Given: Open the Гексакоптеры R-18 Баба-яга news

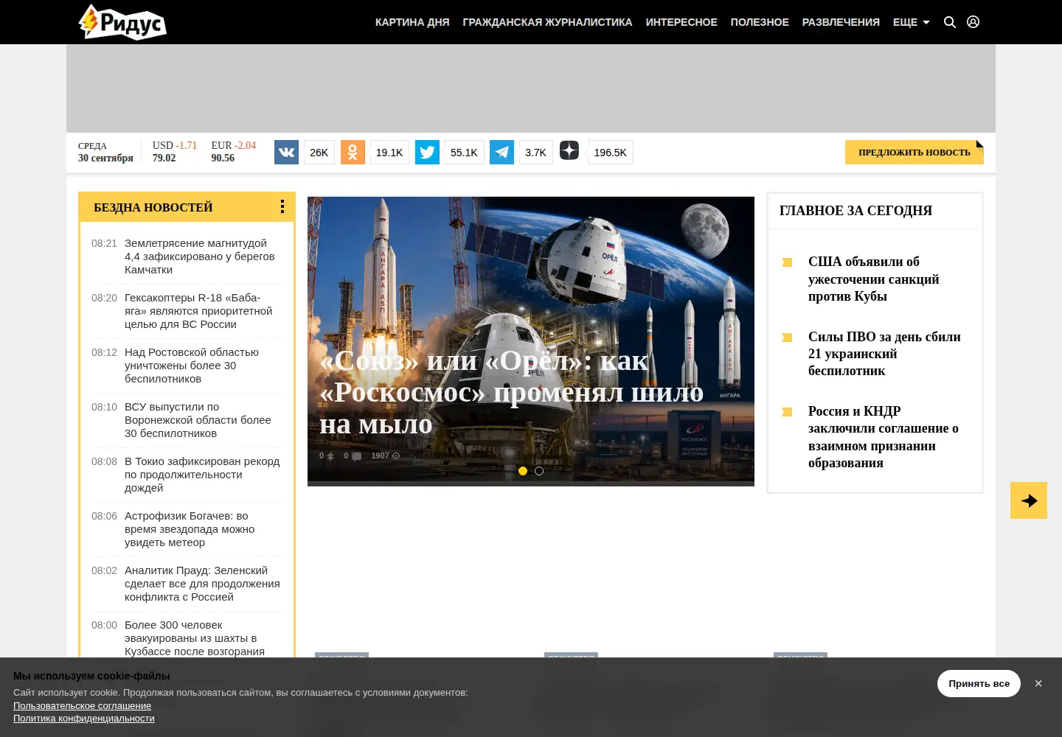Looking at the screenshot, I should pyautogui.click(x=198, y=311).
